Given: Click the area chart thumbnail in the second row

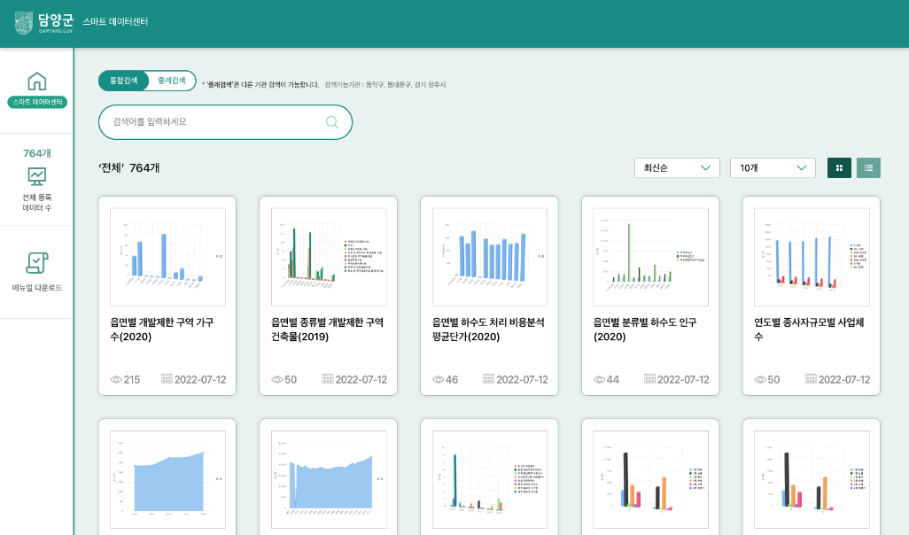Looking at the screenshot, I should tap(167, 477).
